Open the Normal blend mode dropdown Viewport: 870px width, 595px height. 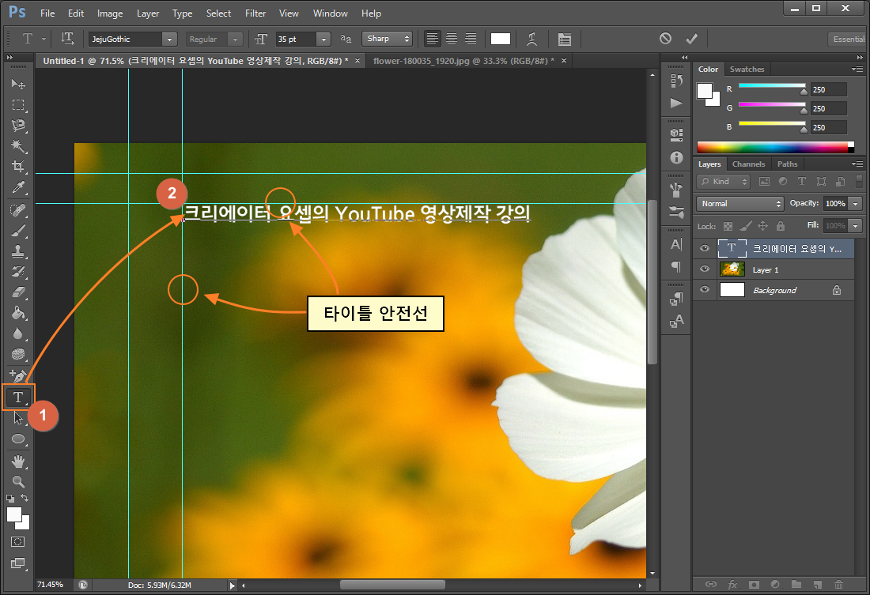[x=739, y=204]
